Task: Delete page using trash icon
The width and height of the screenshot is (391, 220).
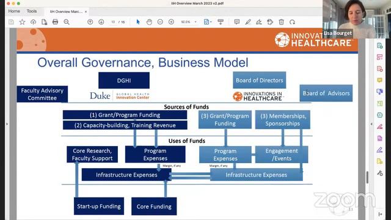Action: (x=281, y=22)
